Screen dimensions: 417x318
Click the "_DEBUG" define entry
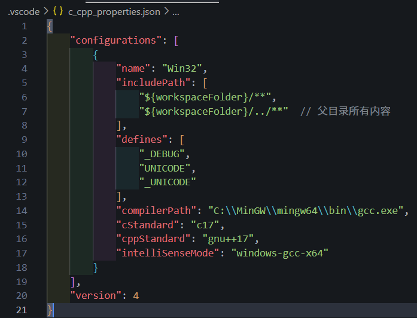pyautogui.click(x=162, y=154)
